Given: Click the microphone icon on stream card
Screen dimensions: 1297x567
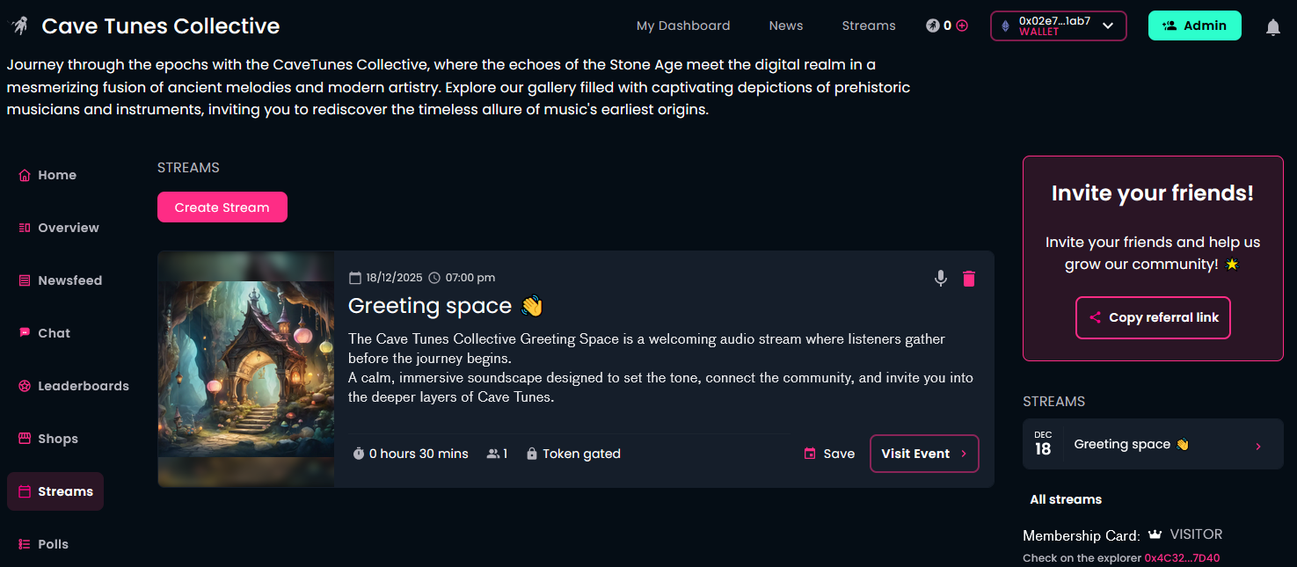Looking at the screenshot, I should pyautogui.click(x=941, y=279).
